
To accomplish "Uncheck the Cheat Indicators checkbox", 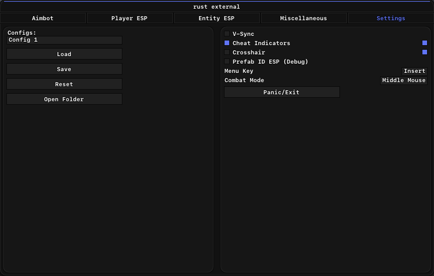I will (x=227, y=43).
